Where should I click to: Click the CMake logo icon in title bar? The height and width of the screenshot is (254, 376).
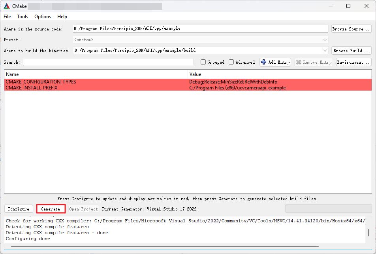7,6
